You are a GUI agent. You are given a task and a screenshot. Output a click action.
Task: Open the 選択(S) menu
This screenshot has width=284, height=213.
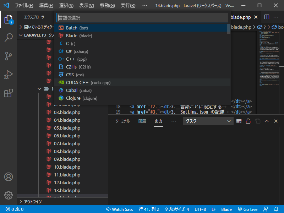pyautogui.click(x=66, y=5)
